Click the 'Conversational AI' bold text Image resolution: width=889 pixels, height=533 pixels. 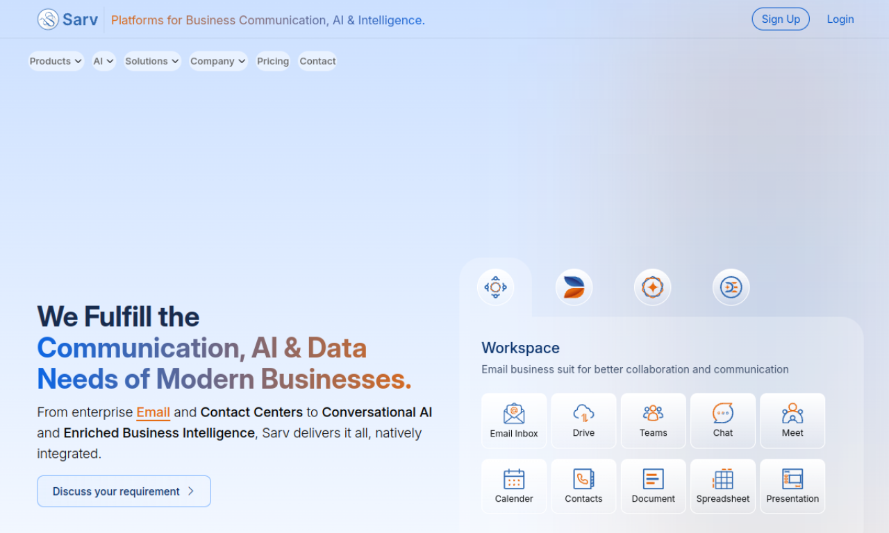tap(377, 412)
